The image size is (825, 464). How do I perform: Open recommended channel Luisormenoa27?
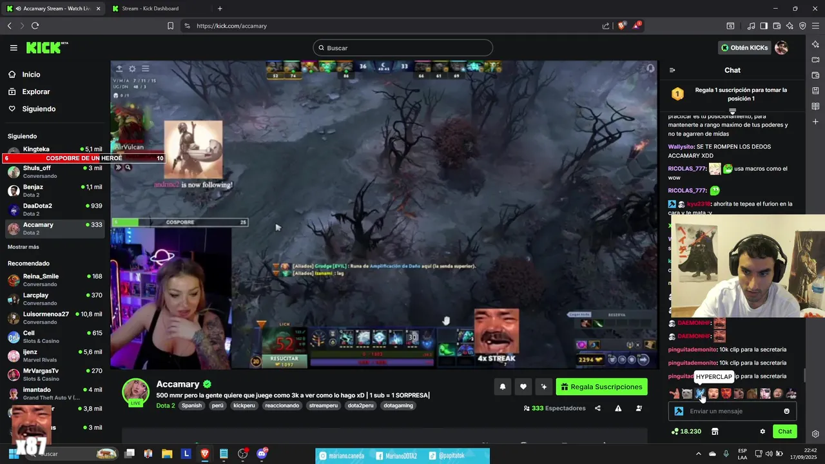(55, 317)
